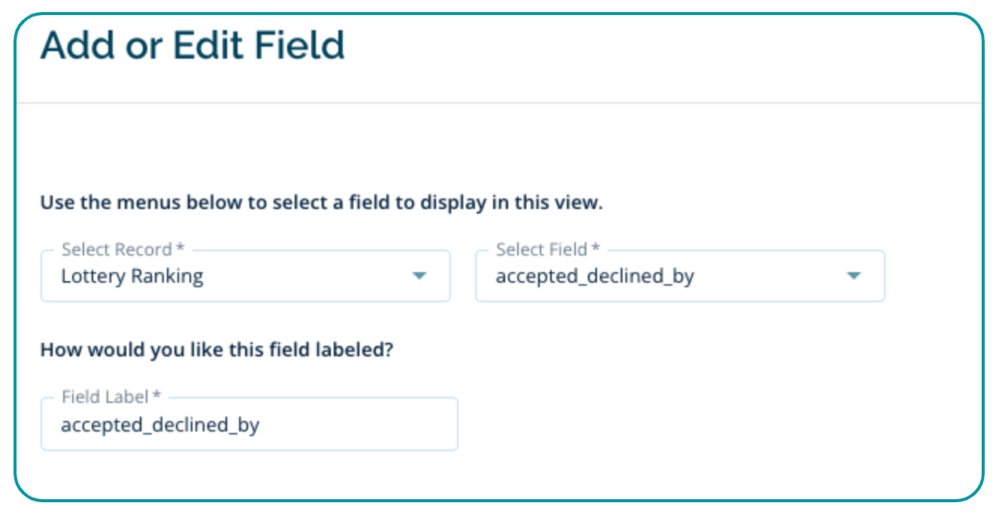1002x521 pixels.
Task: Click the word 'Field' in the dialog title
Action: [298, 46]
